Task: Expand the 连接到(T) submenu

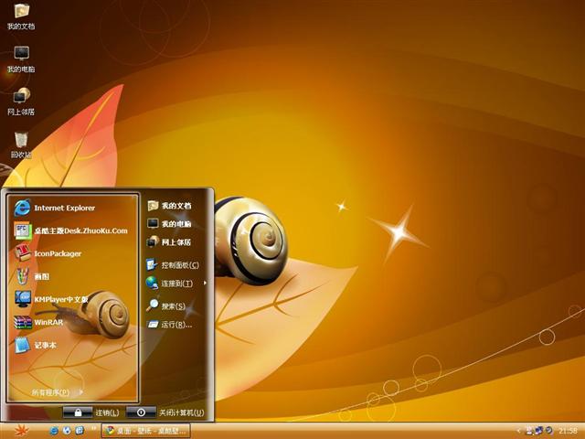Action: pyautogui.click(x=175, y=284)
